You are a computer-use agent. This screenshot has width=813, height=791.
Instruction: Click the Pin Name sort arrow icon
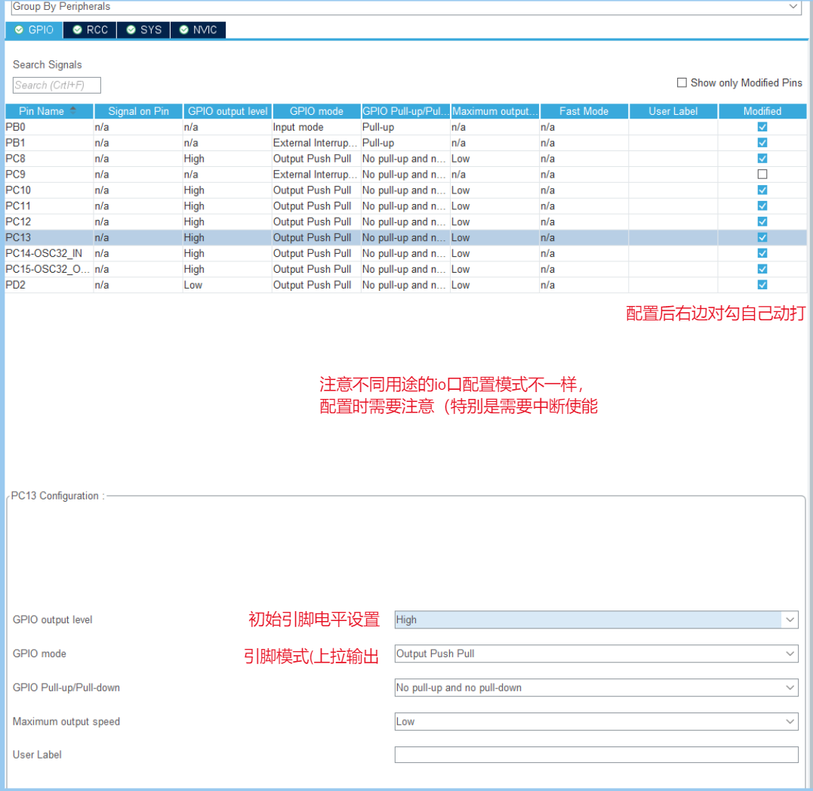pos(73,110)
